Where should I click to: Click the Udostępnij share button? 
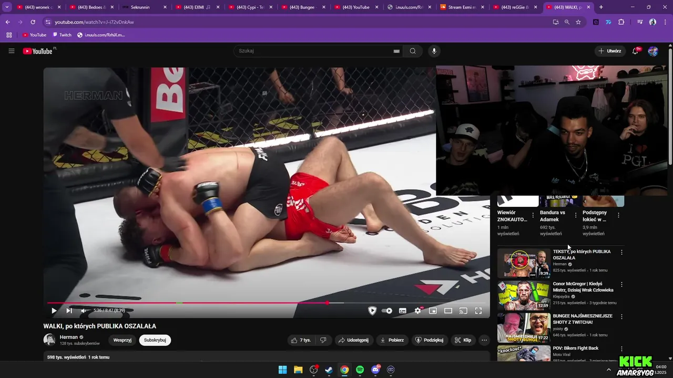354,340
